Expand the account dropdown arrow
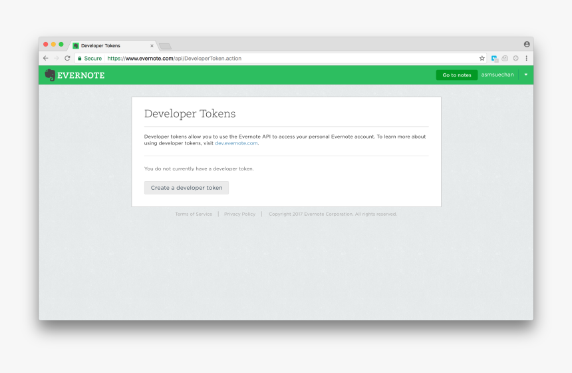Screen dimensions: 572x373 [525, 75]
